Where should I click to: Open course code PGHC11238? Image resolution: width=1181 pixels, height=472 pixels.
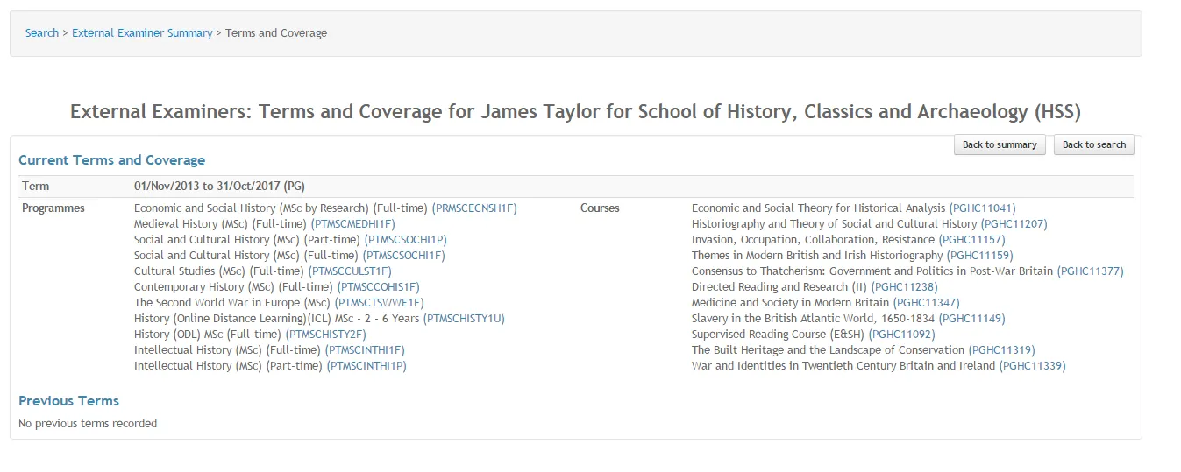pos(905,287)
